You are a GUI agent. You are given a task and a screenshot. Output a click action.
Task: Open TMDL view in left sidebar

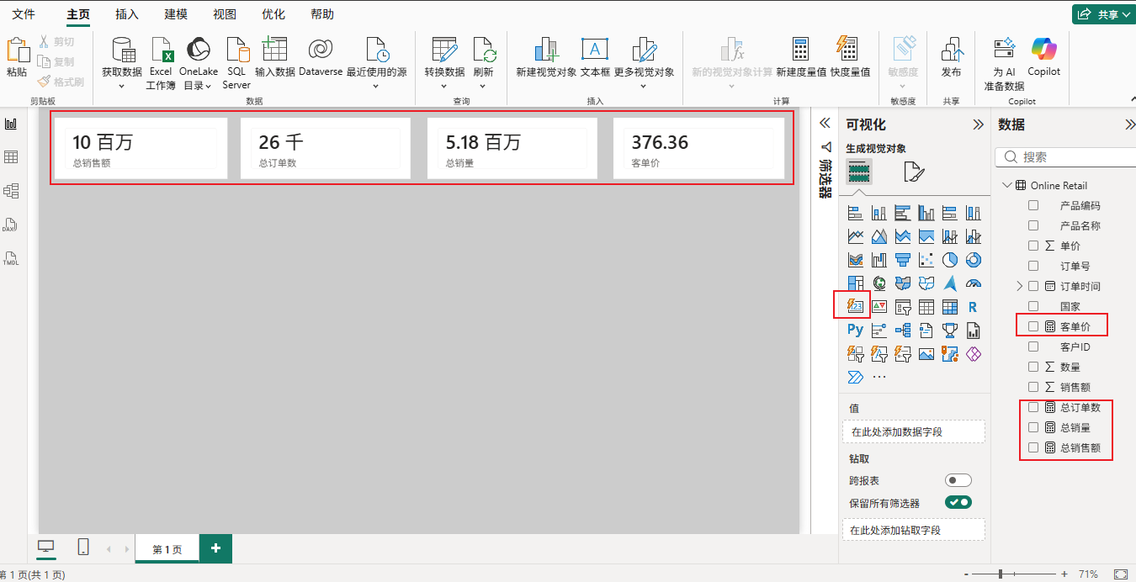pyautogui.click(x=12, y=258)
